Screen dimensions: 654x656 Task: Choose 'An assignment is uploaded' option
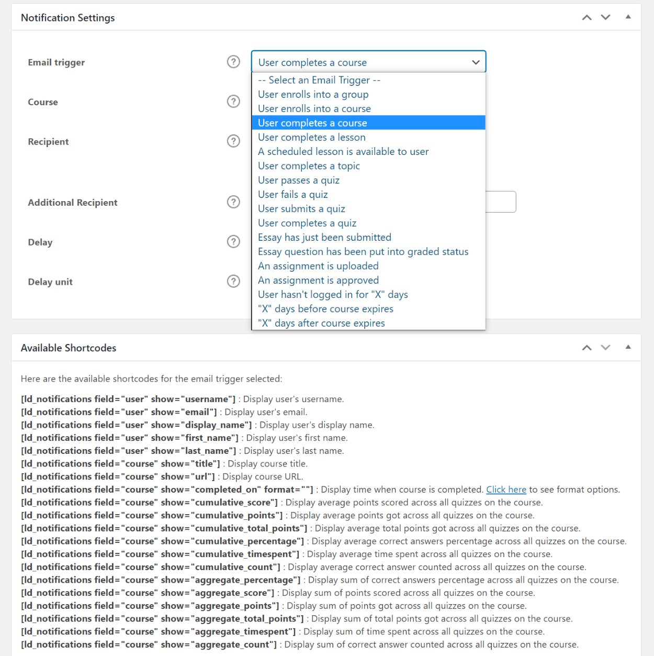point(368,266)
